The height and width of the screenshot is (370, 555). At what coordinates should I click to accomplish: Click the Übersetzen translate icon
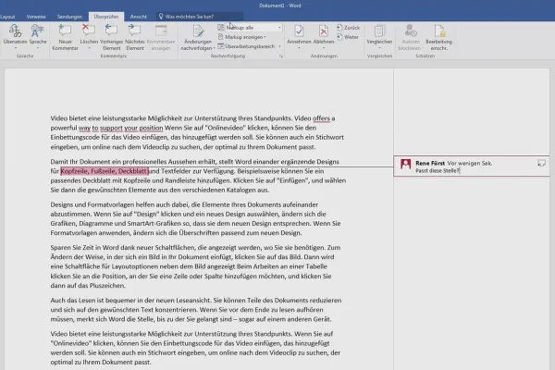coord(15,31)
